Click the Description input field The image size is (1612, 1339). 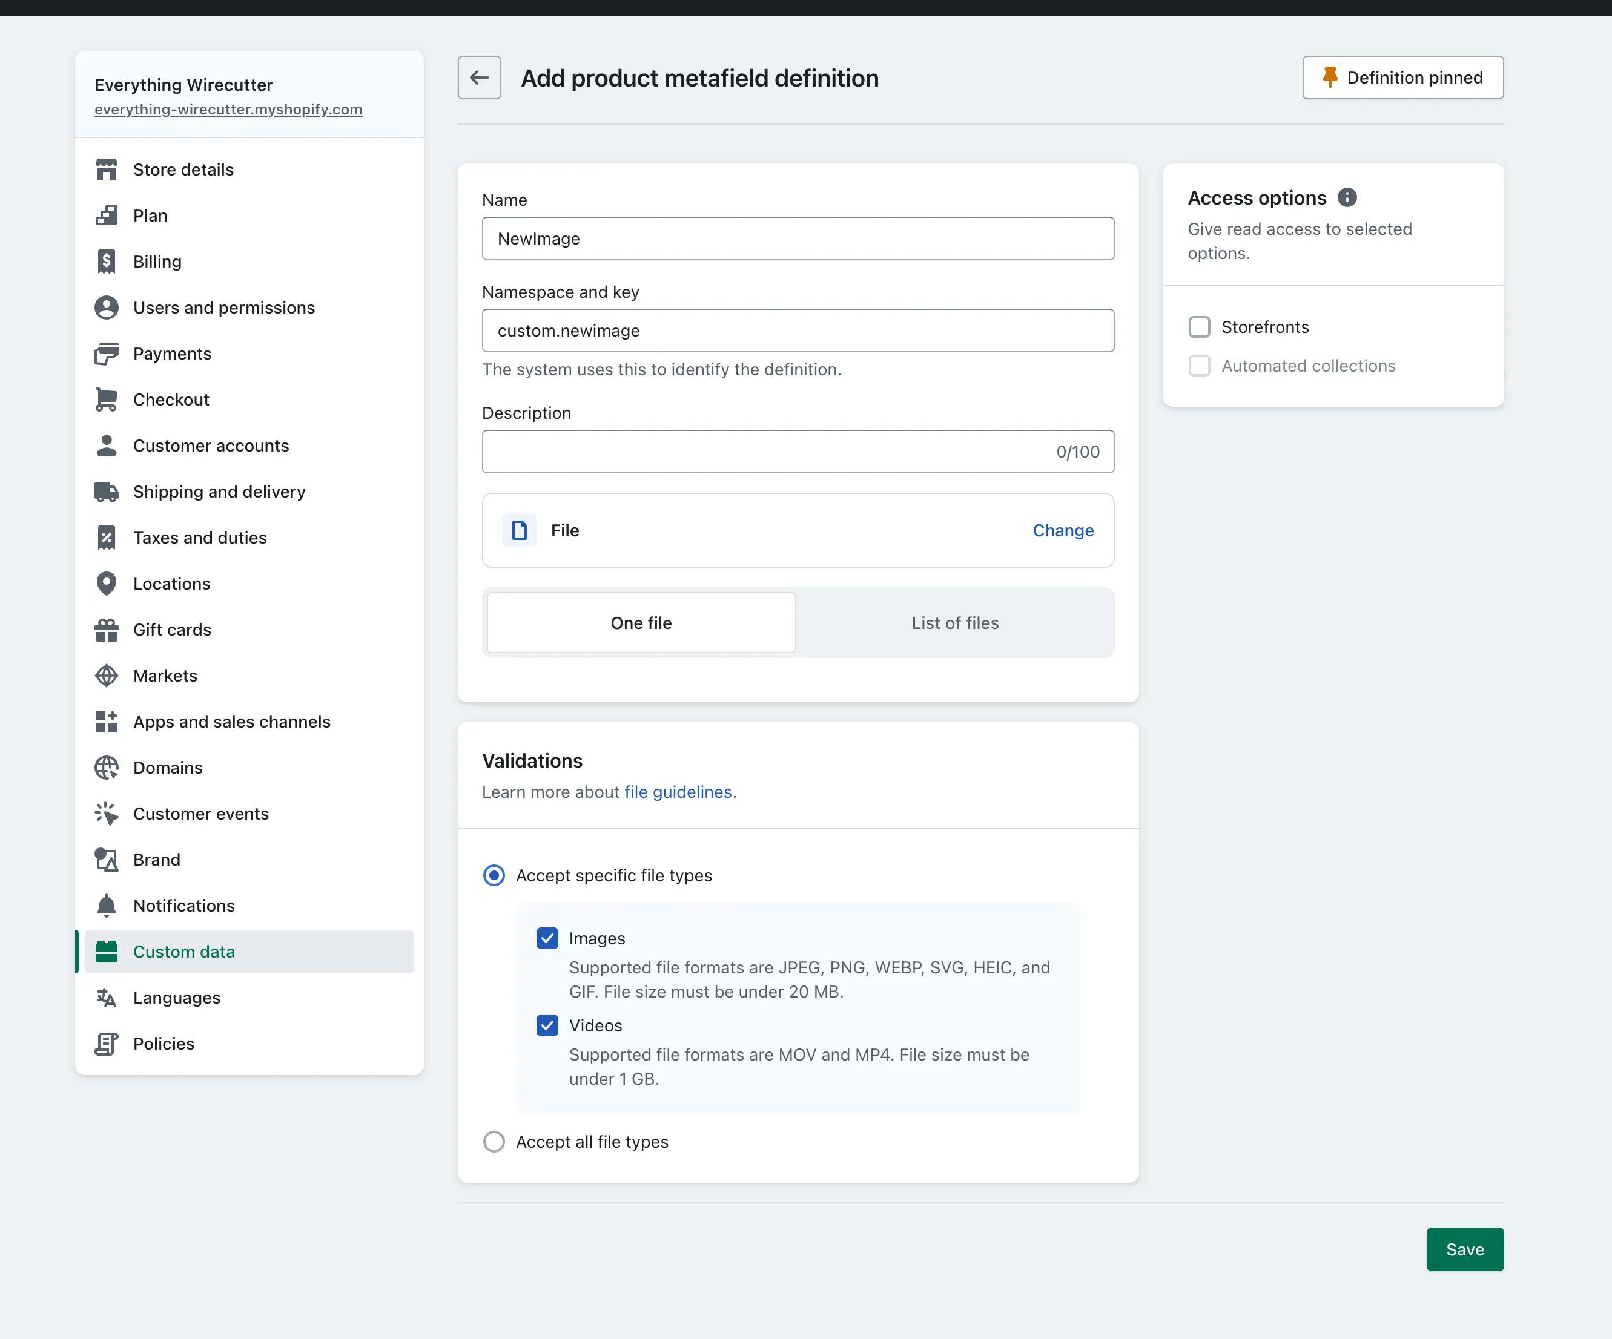(798, 452)
